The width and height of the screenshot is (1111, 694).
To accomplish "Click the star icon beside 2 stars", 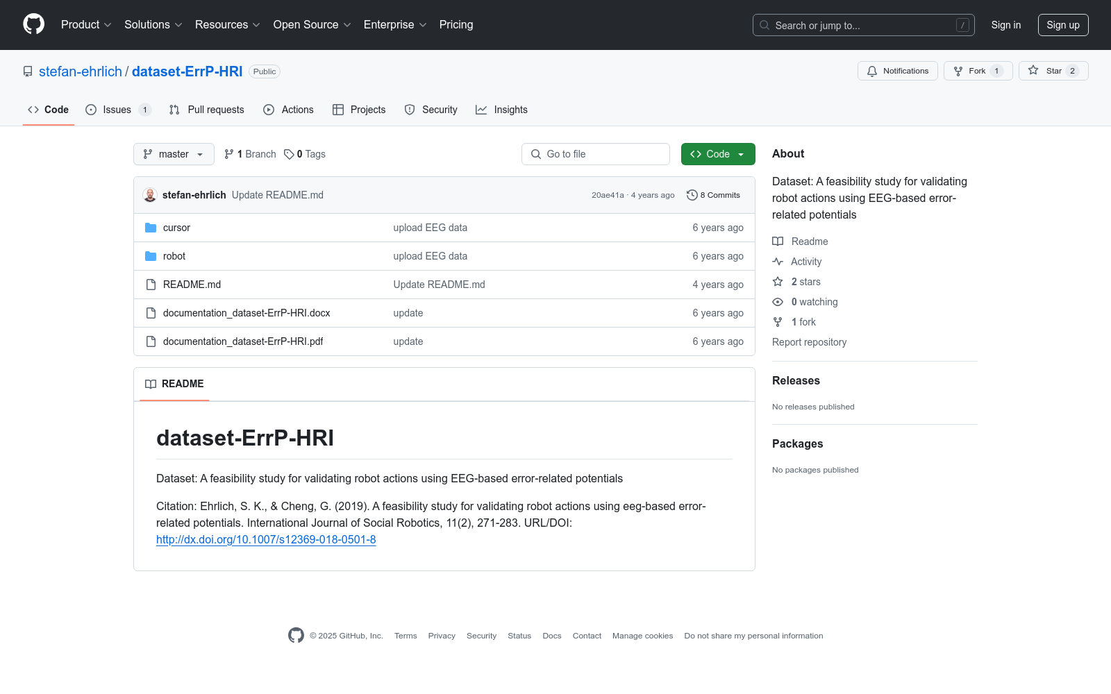I will point(778,282).
